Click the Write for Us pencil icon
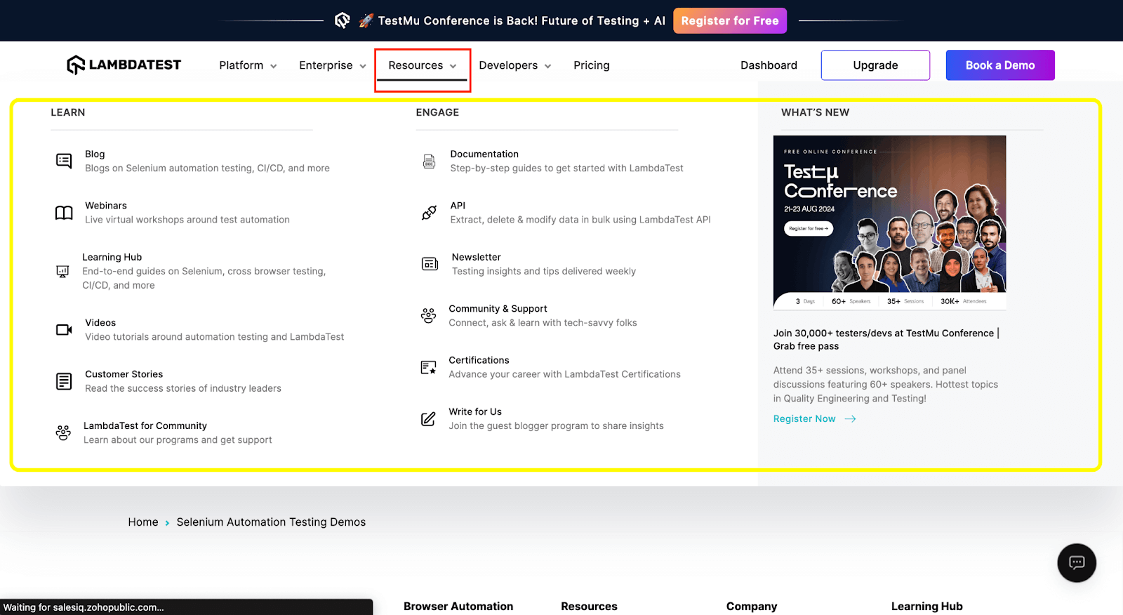 tap(428, 419)
